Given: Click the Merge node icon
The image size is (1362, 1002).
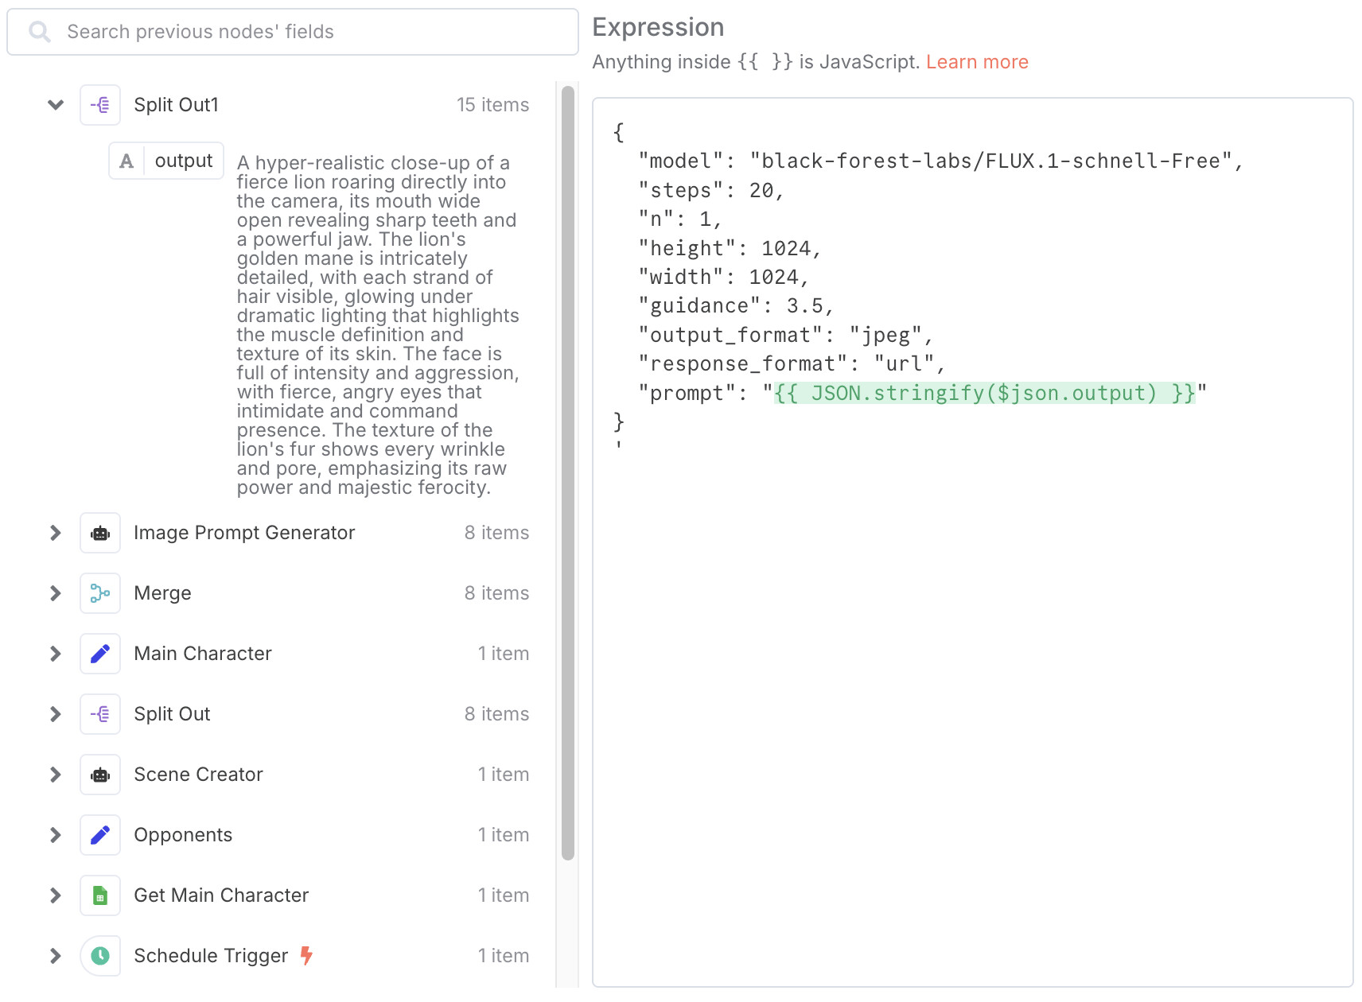Looking at the screenshot, I should [x=99, y=593].
